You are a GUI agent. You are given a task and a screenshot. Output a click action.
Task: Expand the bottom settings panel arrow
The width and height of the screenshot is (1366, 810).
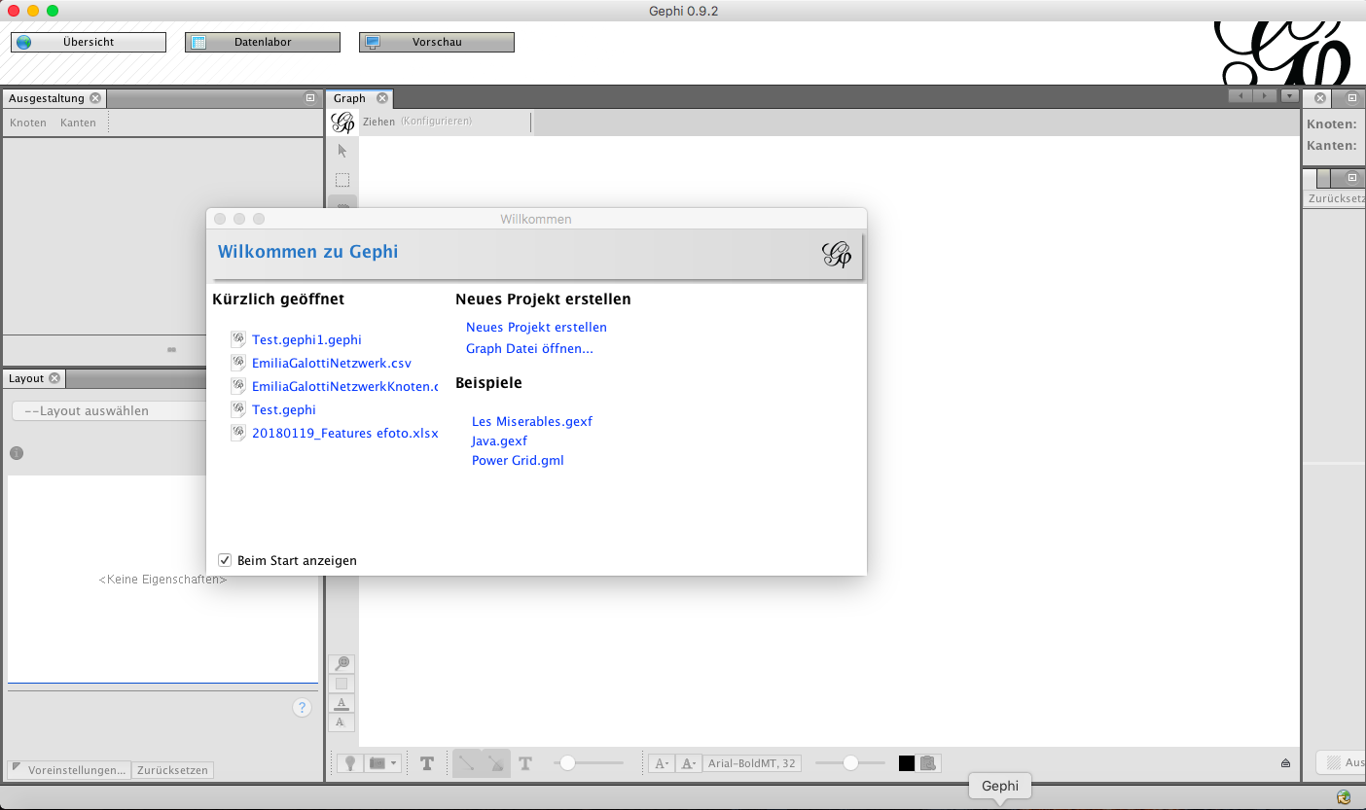click(1285, 763)
